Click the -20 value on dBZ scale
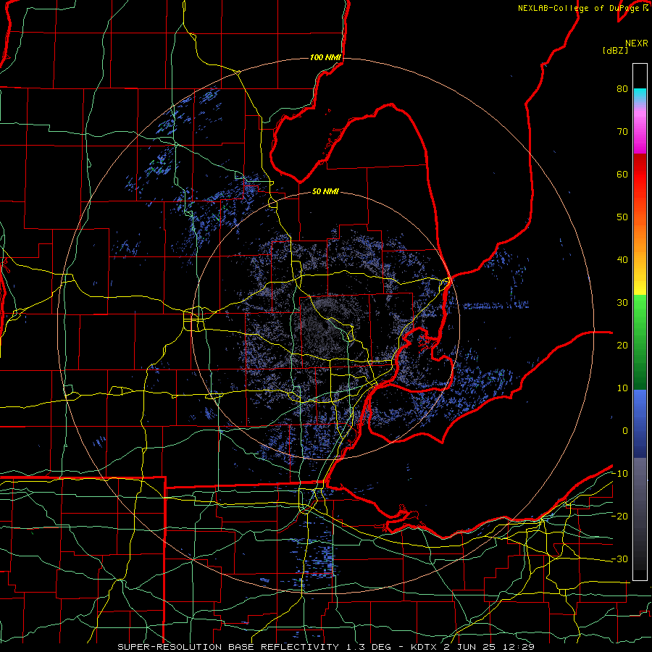Screen dimensions: 652x652 pos(619,516)
